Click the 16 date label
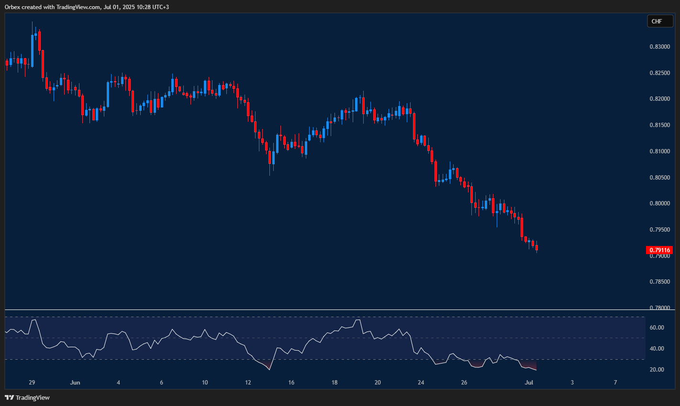This screenshot has height=406, width=680. click(291, 382)
